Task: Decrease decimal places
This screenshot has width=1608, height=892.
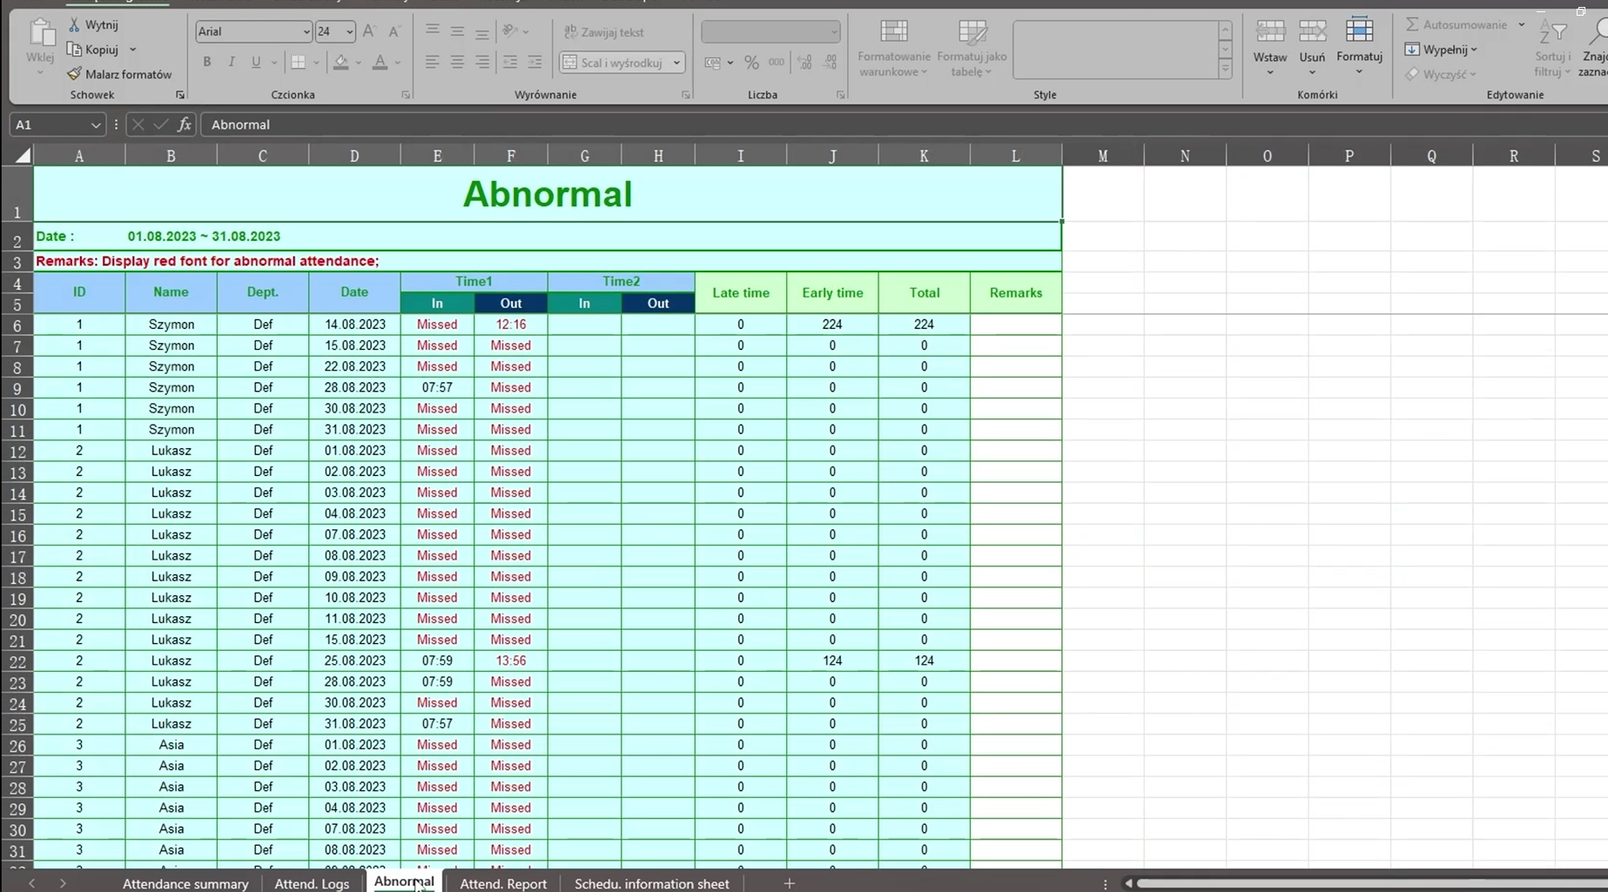Action: [831, 63]
